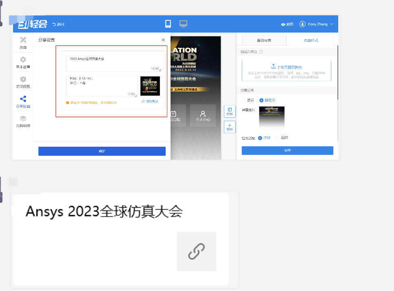Viewport: 394px width, 291px height.
Task: Click the info icon next to 微站开屏页
Action: pos(261,52)
